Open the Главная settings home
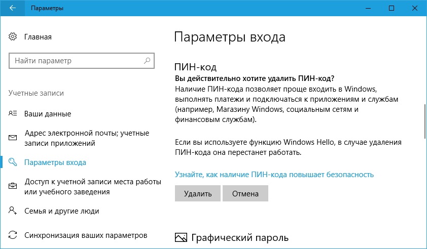 click(x=38, y=37)
